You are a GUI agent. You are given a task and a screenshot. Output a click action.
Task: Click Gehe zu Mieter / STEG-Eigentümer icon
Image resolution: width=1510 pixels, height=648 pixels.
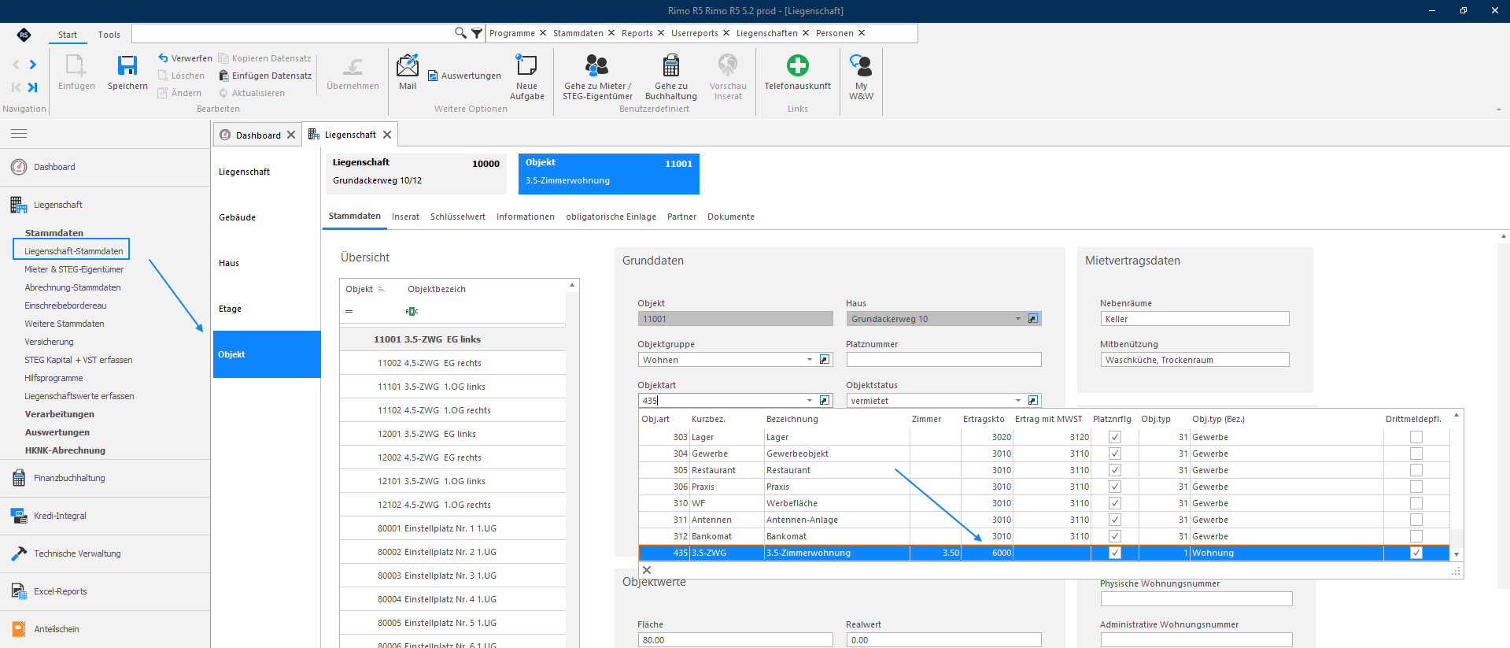597,65
